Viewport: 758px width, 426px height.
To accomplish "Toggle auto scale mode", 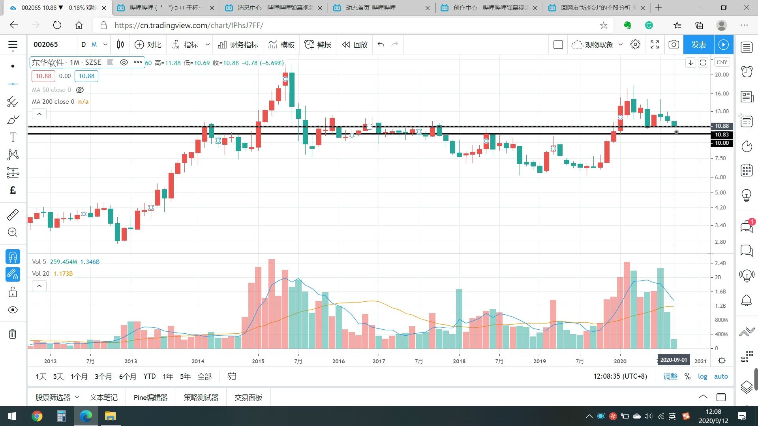I will [721, 376].
